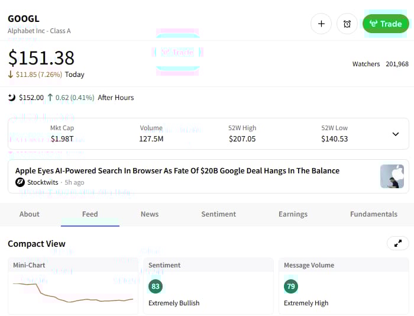Open the Mini-Chart price graph
This screenshot has width=414, height=316.
(73, 293)
